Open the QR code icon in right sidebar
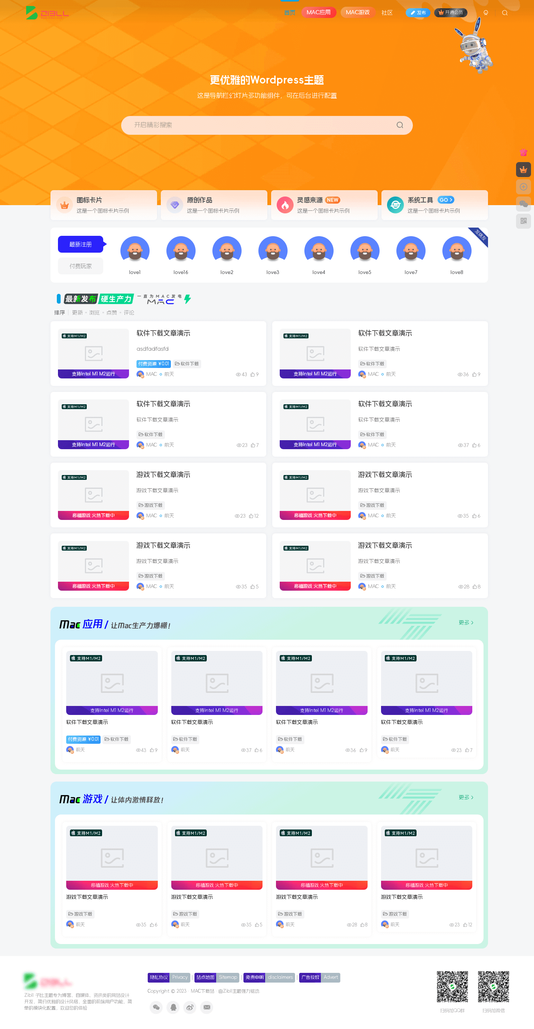Screen dimensions: 534x1029 [523, 221]
